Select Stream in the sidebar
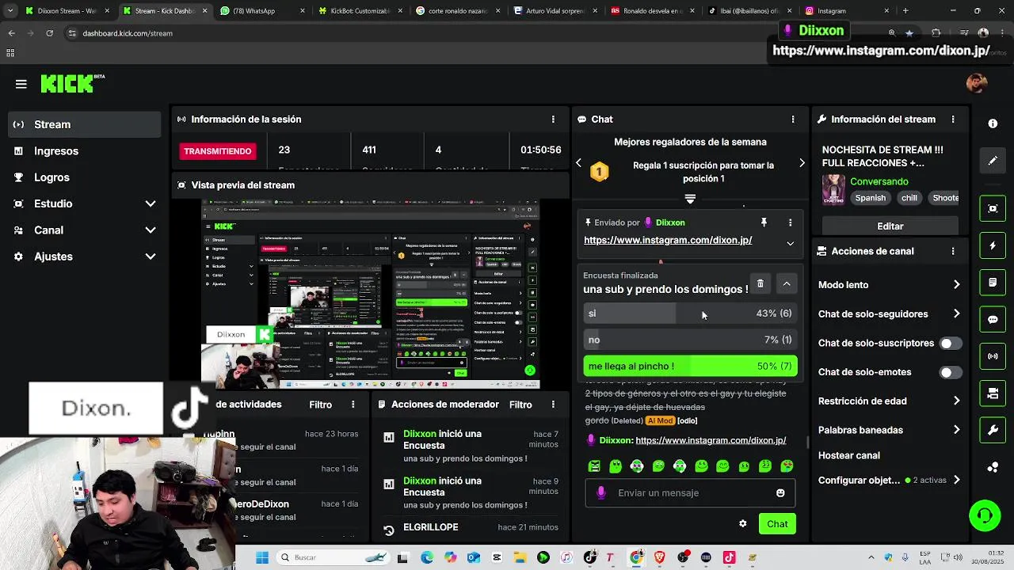This screenshot has height=570, width=1014. point(85,124)
